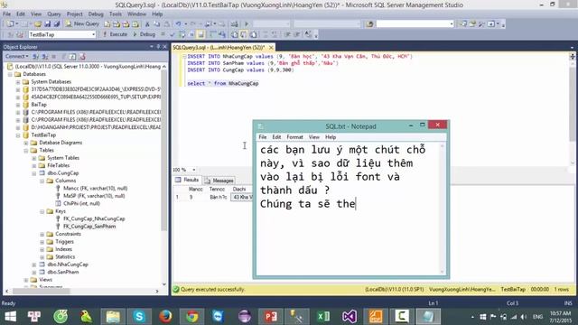The width and height of the screenshot is (578, 325).
Task: Click the ENG language indicator in tray
Action: point(538,317)
